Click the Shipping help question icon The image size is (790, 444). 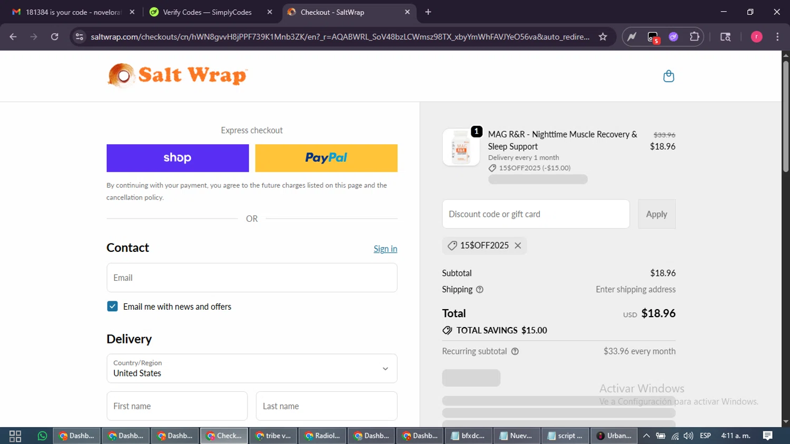479,289
